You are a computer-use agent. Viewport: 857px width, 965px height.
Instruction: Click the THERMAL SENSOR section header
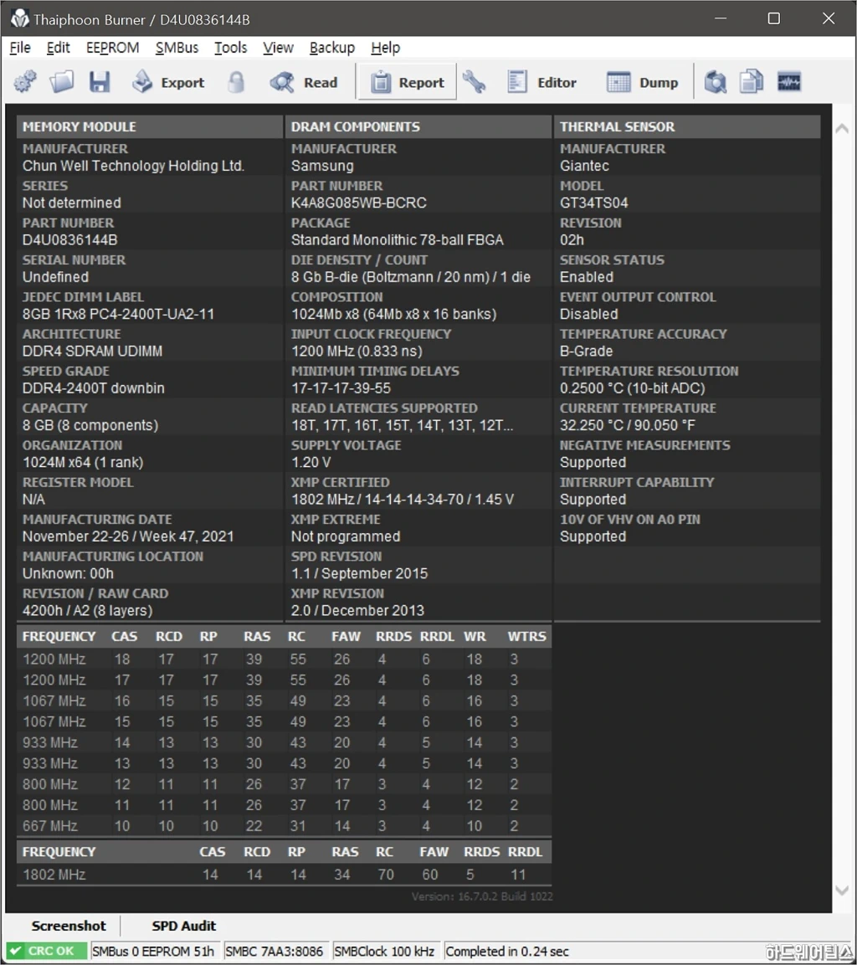pos(687,126)
